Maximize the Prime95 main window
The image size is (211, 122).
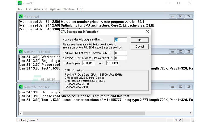(x=179, y=3)
